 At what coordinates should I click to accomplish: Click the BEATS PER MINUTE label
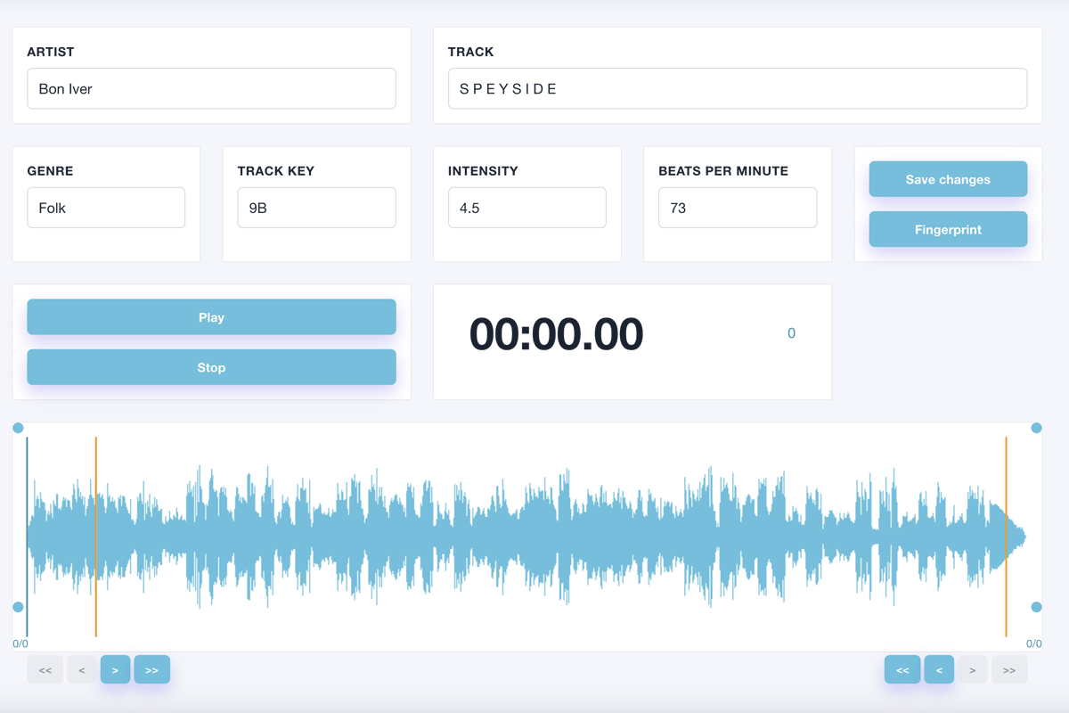point(723,171)
